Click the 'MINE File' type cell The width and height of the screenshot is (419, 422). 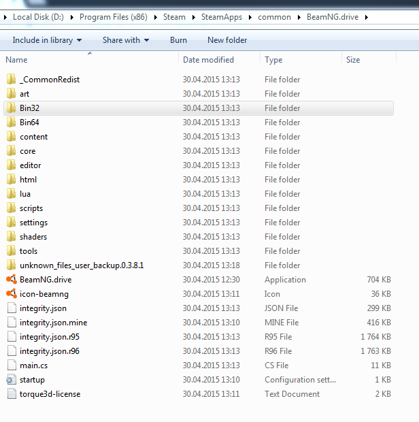coord(282,323)
